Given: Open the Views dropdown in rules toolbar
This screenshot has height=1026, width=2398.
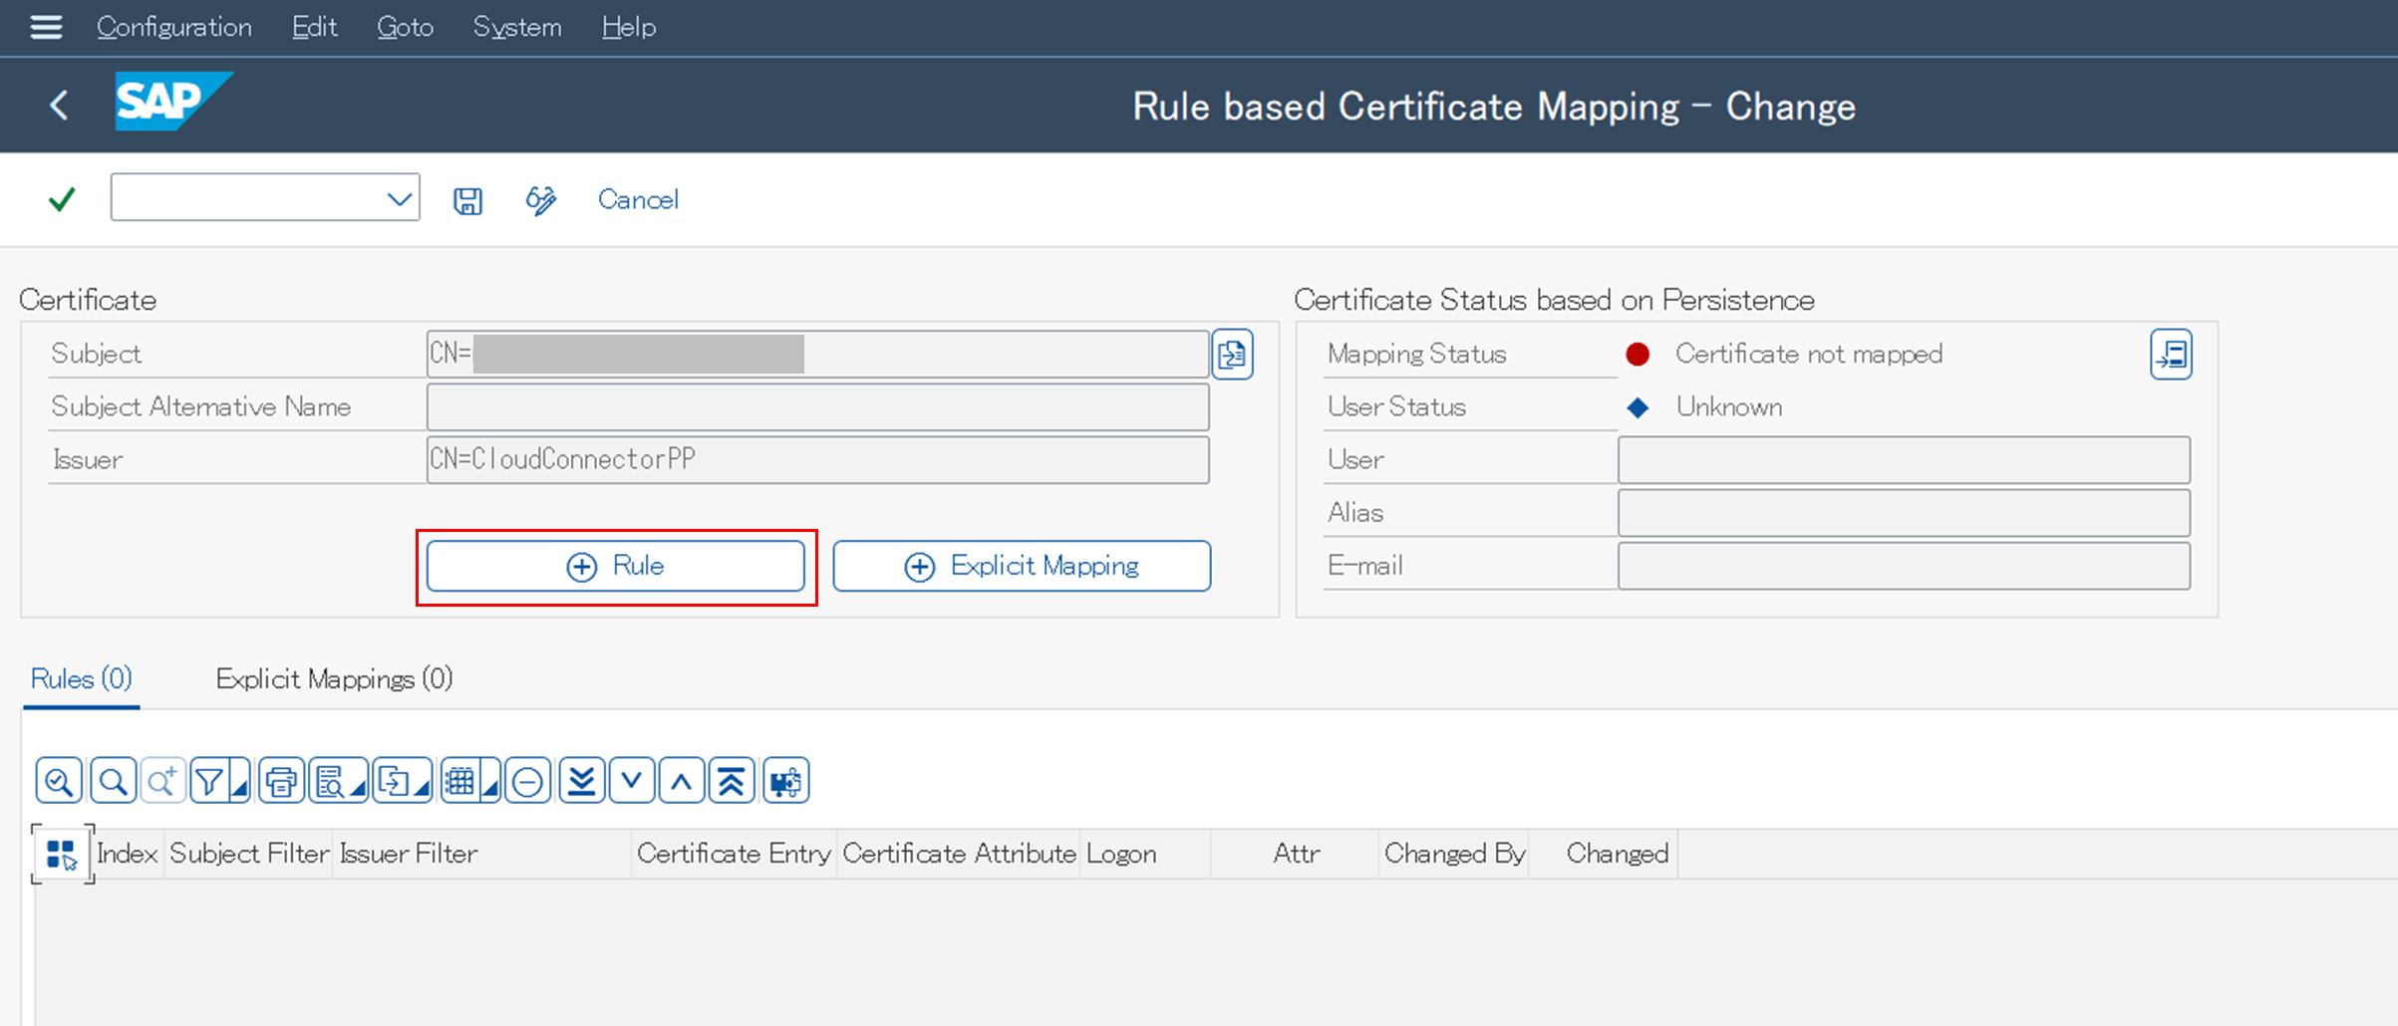Looking at the screenshot, I should point(339,781).
